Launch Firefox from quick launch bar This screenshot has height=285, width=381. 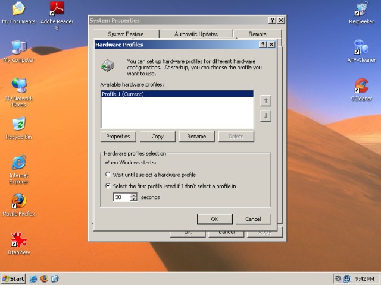[x=44, y=278]
